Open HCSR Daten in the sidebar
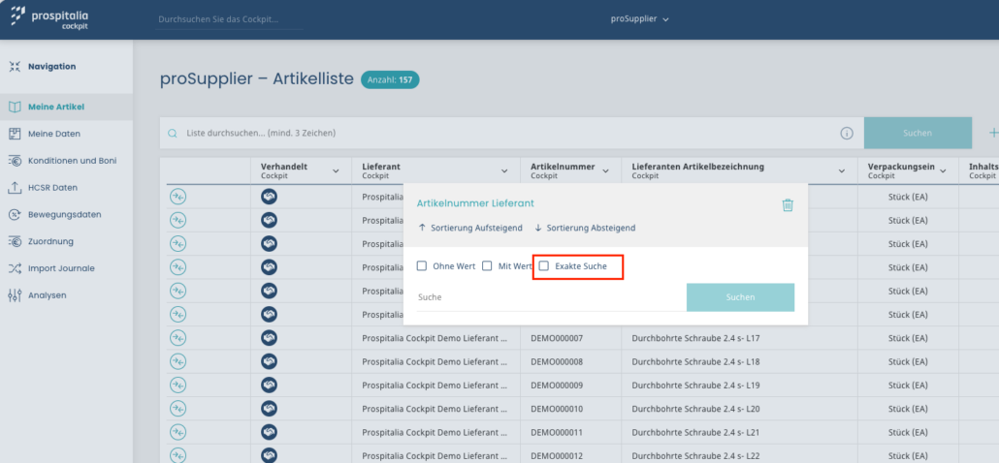Image resolution: width=999 pixels, height=463 pixels. [x=66, y=188]
